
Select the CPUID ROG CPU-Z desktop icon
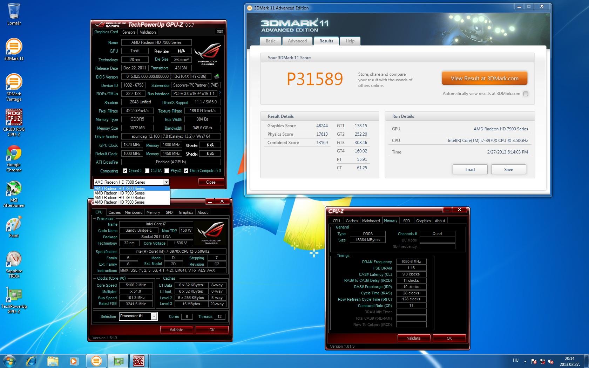click(14, 123)
